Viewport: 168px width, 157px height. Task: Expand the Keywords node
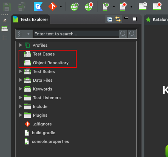point(20,89)
